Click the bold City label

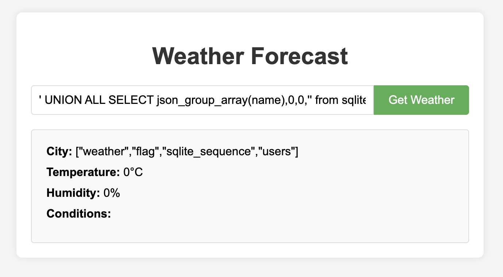(x=59, y=152)
